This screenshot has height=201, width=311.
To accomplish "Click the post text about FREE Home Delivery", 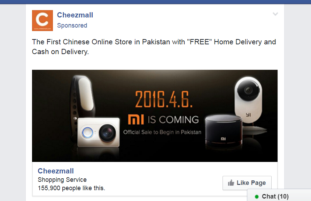I will click(x=154, y=47).
